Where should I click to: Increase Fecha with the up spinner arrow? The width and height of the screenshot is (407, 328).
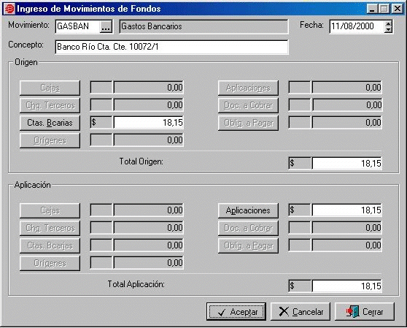[x=388, y=23]
